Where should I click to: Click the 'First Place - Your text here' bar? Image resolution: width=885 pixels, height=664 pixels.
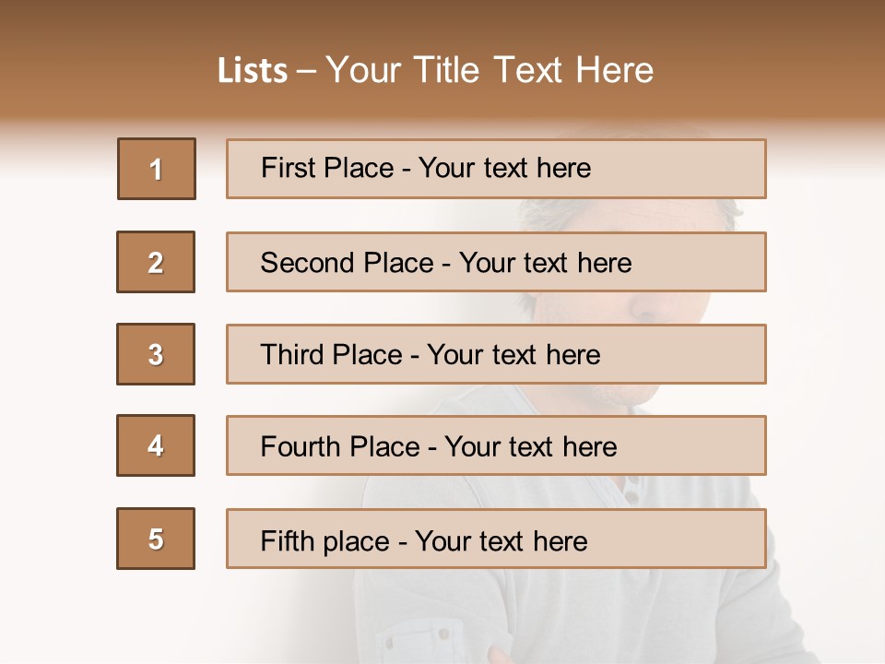tap(496, 169)
